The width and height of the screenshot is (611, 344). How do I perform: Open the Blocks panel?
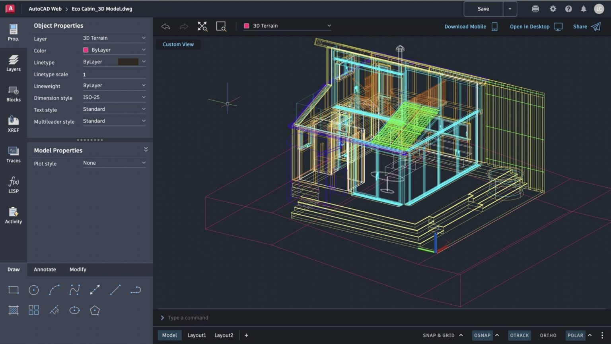coord(13,94)
